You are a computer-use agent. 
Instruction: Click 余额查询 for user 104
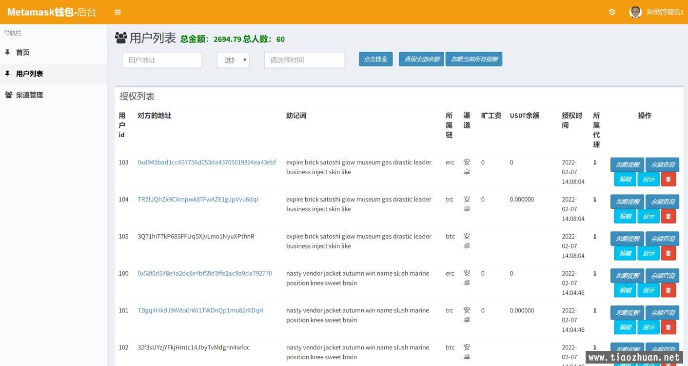pyautogui.click(x=662, y=202)
